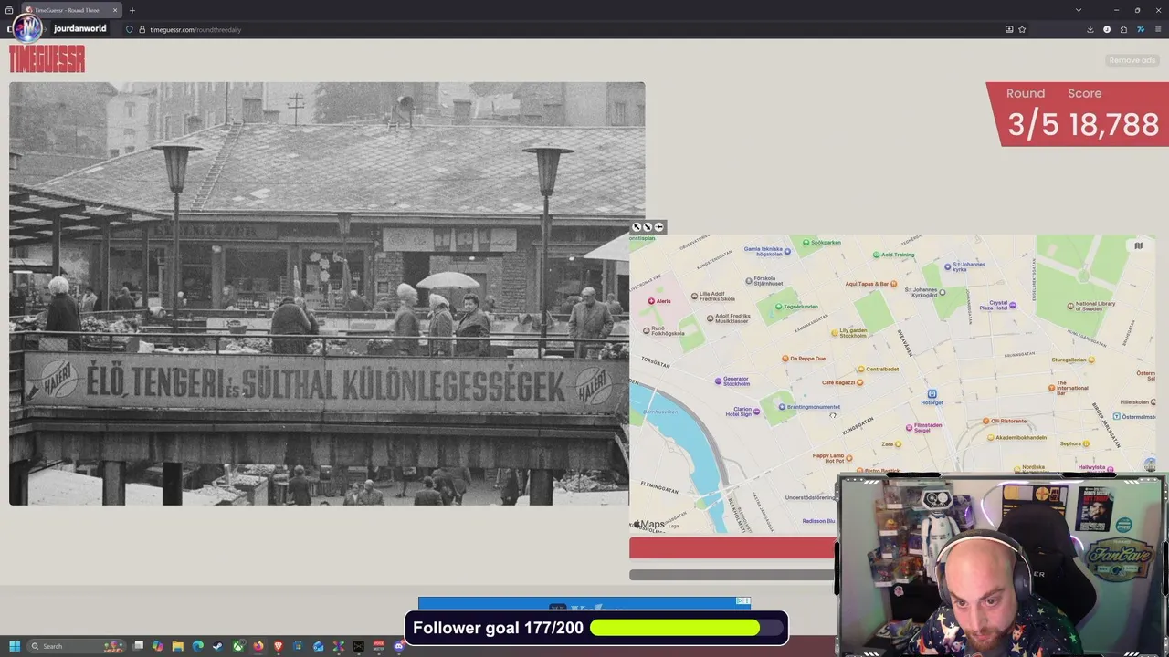
Task: Open the extensions toolbar icon
Action: click(x=1123, y=29)
